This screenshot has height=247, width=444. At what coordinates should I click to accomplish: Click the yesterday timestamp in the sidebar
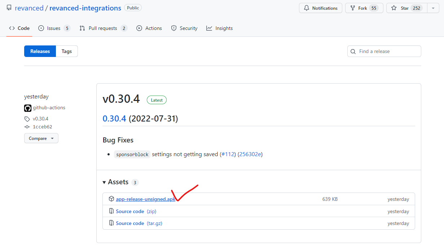pos(36,96)
